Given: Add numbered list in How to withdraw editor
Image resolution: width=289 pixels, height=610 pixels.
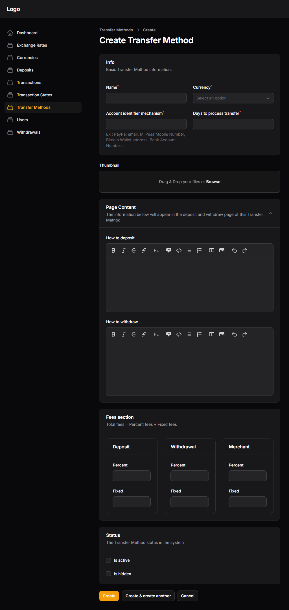Looking at the screenshot, I should 199,334.
